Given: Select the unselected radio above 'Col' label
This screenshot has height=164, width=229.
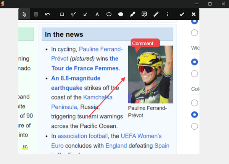Looking at the screenshot, I should point(194,74).
